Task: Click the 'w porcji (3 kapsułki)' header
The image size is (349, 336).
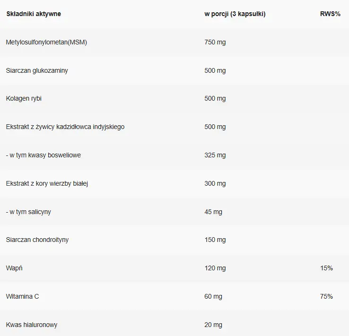Action: click(235, 14)
